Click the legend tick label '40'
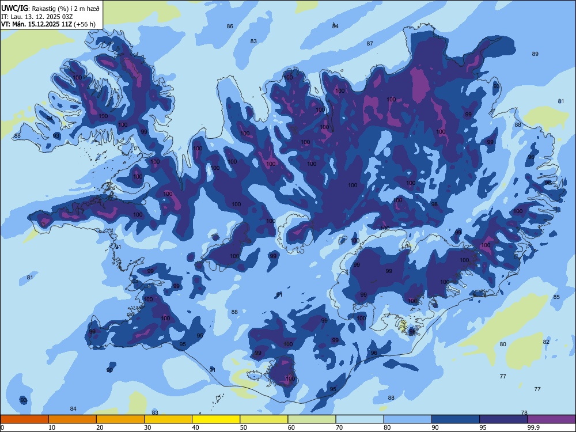This screenshot has height=432, width=576. [195, 427]
